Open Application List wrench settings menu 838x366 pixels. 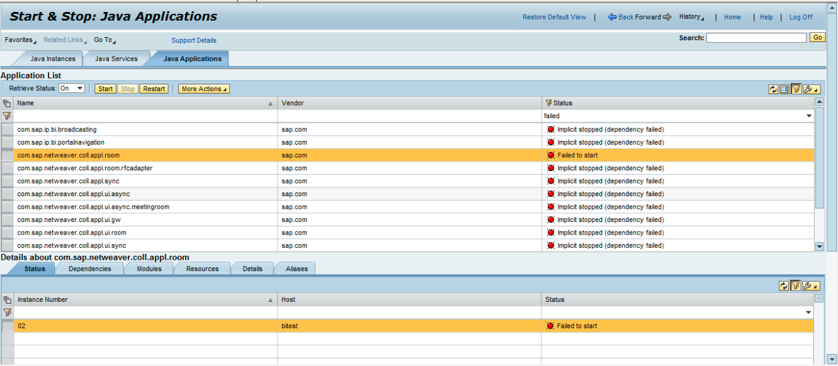click(812, 89)
